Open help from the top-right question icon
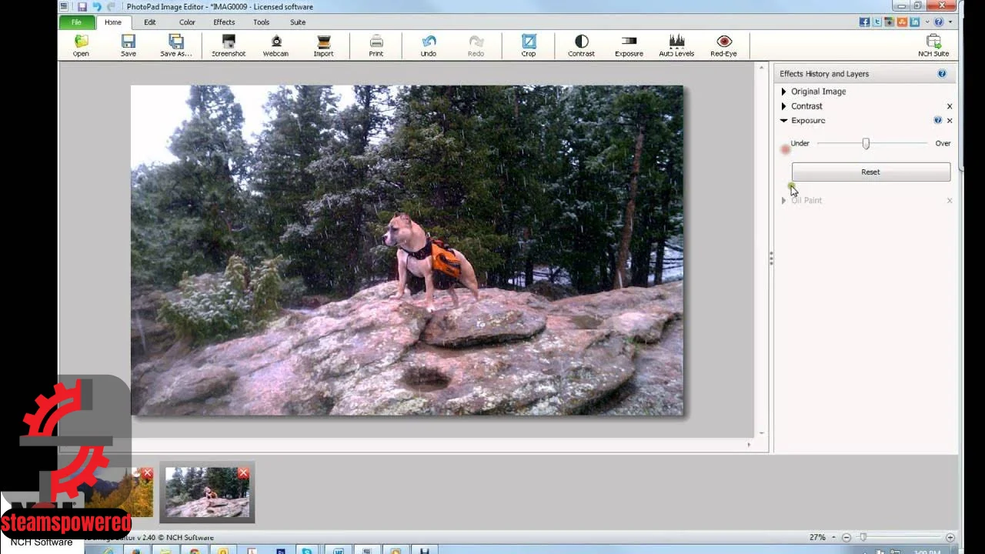 click(x=939, y=22)
